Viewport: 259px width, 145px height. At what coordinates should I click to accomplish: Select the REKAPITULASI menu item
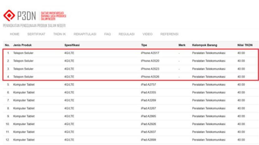click(85, 34)
